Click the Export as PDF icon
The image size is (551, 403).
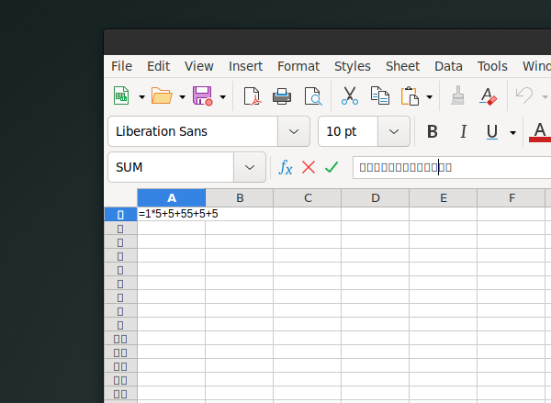[x=252, y=95]
